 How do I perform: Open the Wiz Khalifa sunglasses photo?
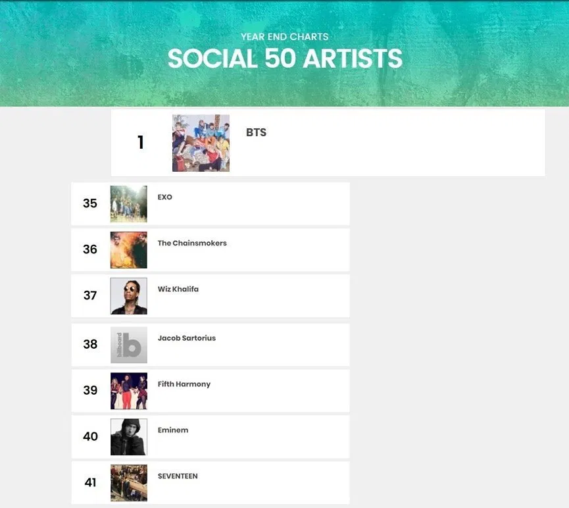point(128,295)
